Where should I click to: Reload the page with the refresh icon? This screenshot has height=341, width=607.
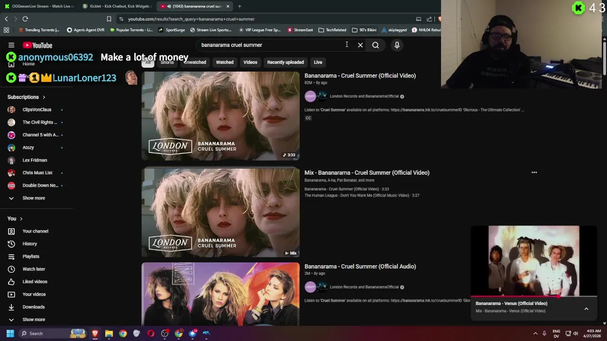pyautogui.click(x=25, y=19)
